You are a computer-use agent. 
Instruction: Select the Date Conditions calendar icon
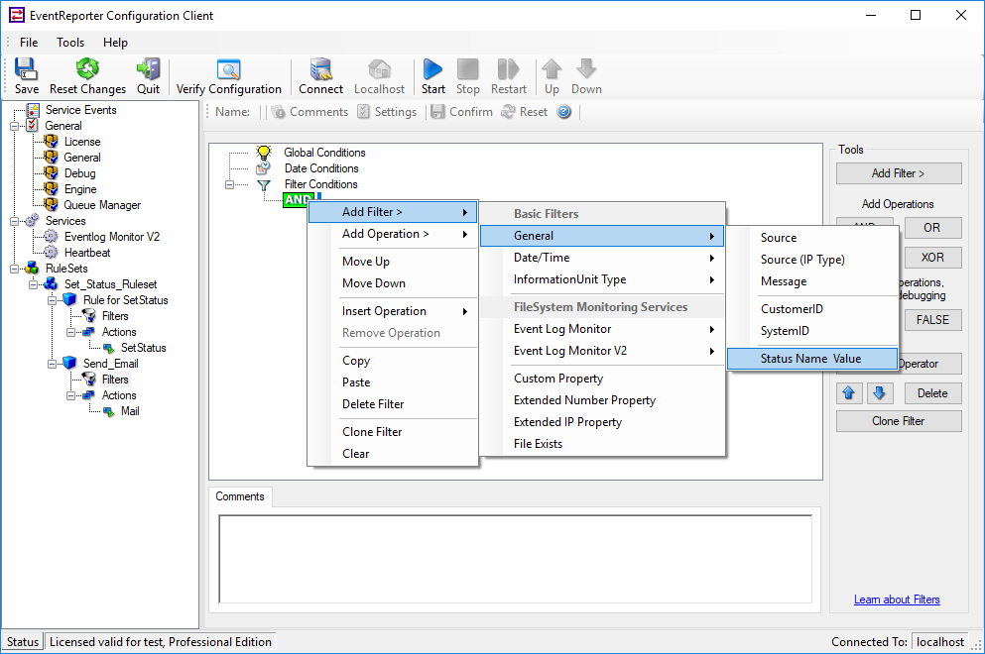click(x=264, y=168)
